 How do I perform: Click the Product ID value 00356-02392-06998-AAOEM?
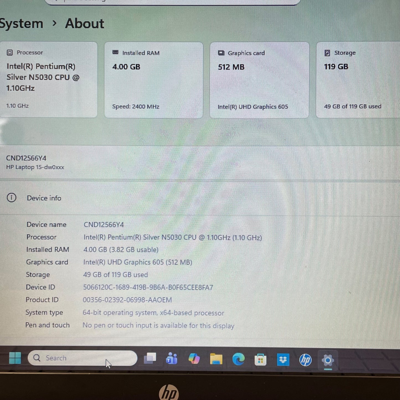(127, 300)
